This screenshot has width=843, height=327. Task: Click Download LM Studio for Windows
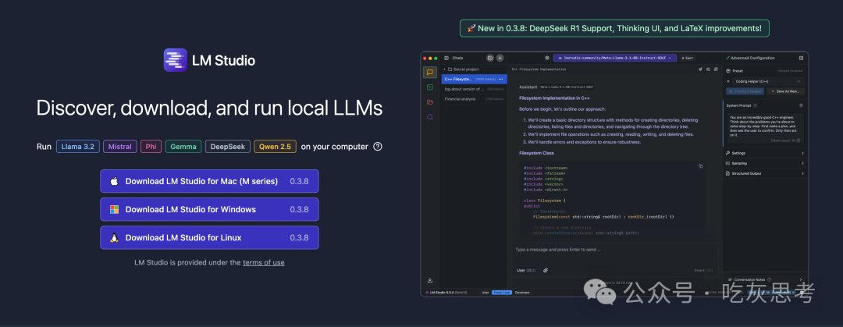click(209, 209)
